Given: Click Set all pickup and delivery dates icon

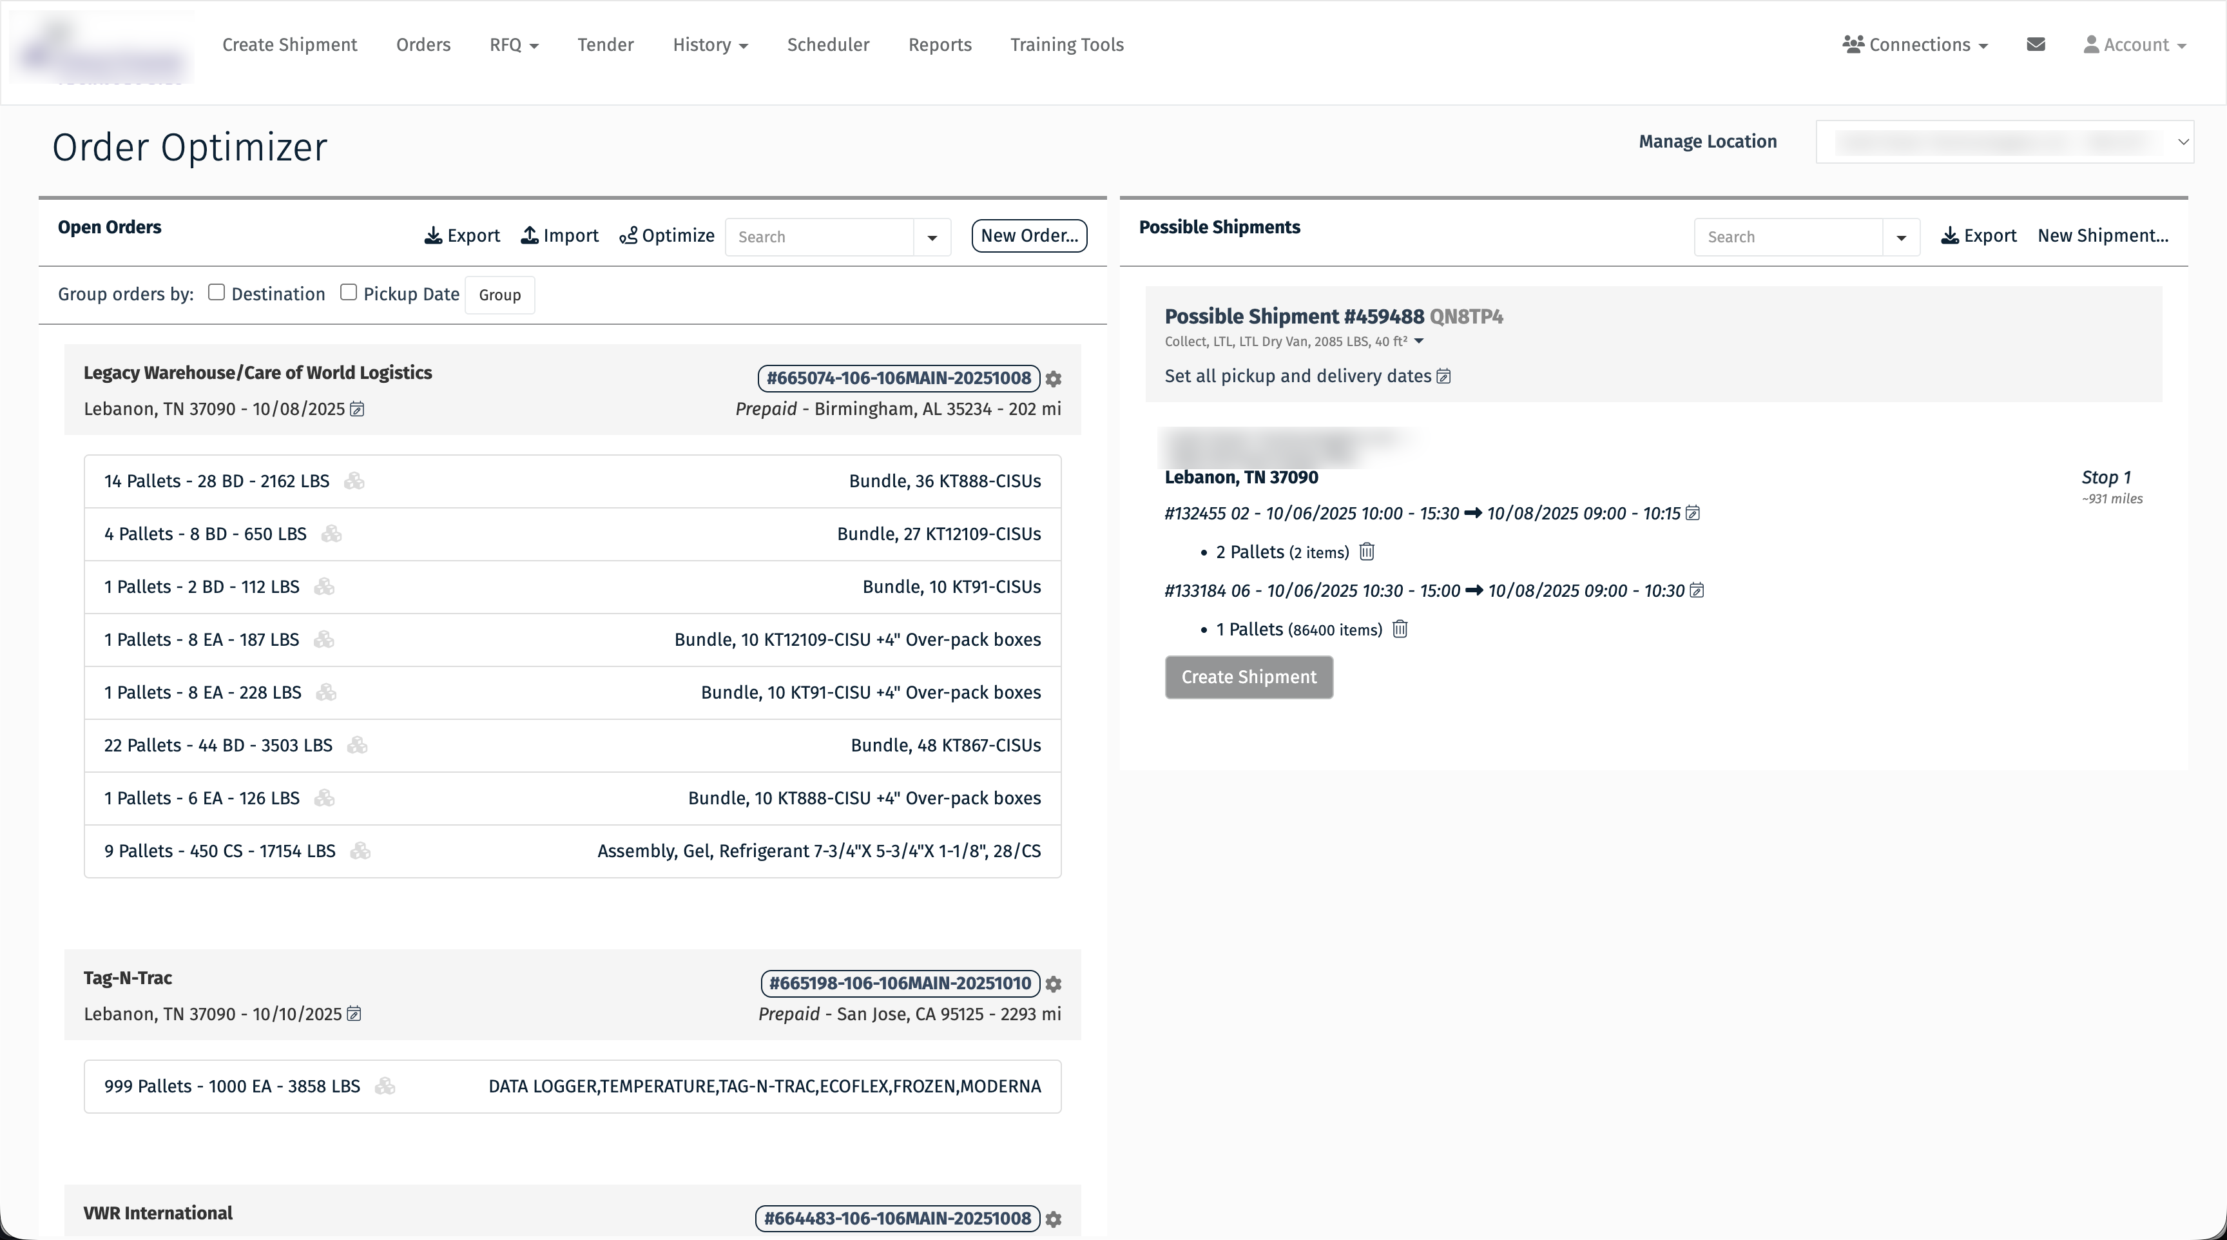Looking at the screenshot, I should point(1443,376).
